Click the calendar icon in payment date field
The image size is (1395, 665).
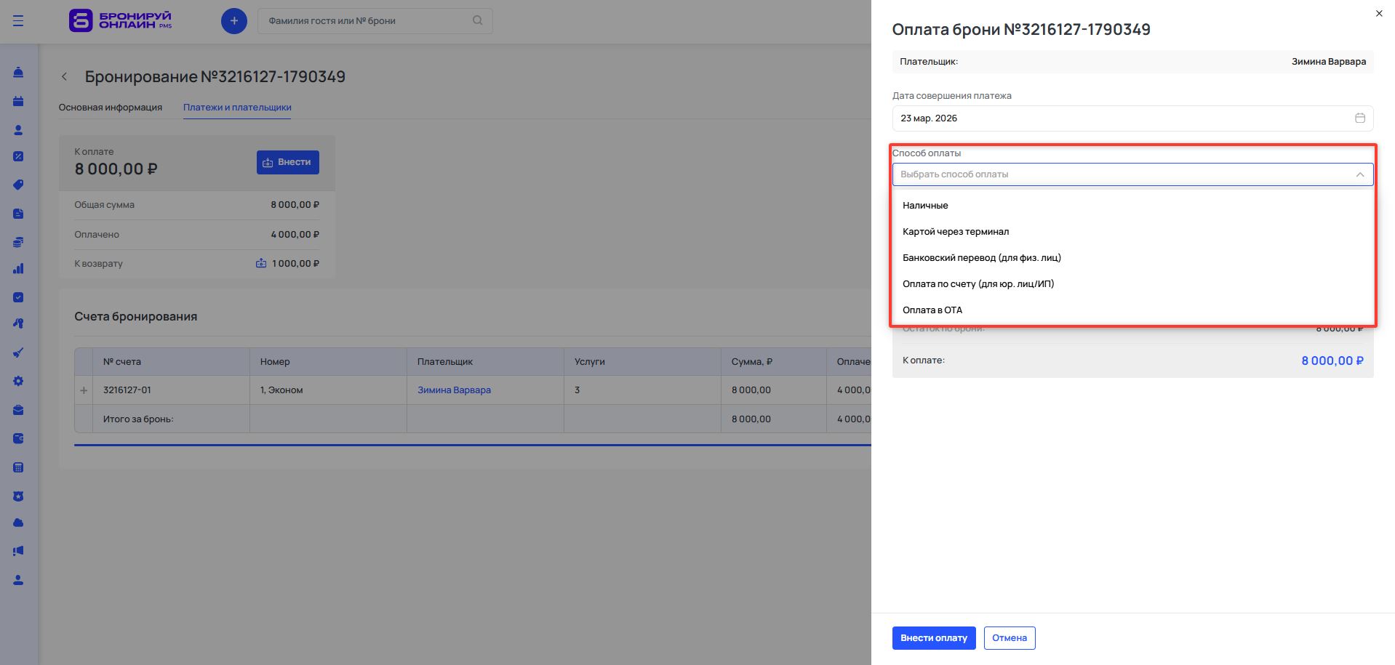pos(1359,118)
